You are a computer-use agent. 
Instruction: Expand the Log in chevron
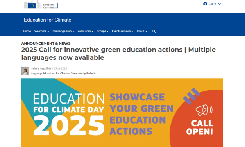tap(219, 4)
